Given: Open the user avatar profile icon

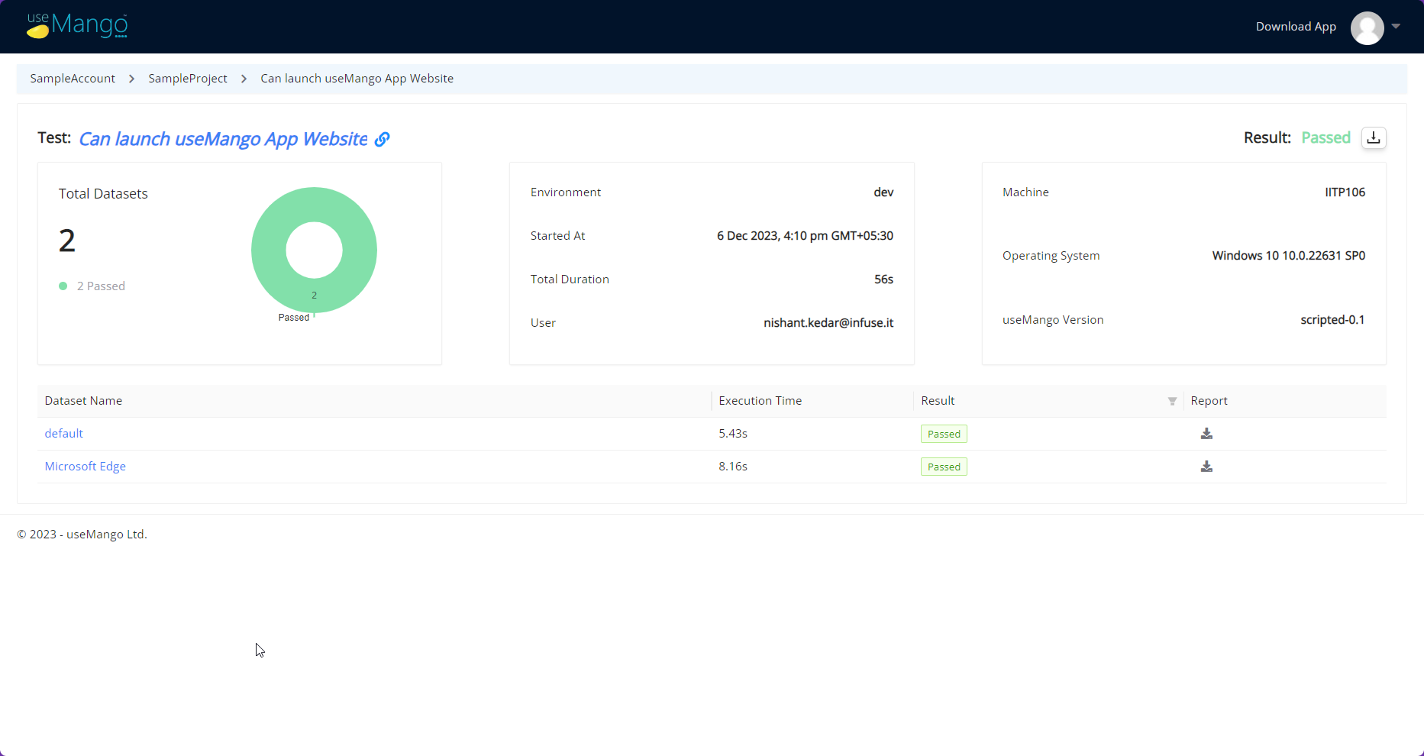Looking at the screenshot, I should click(x=1367, y=27).
